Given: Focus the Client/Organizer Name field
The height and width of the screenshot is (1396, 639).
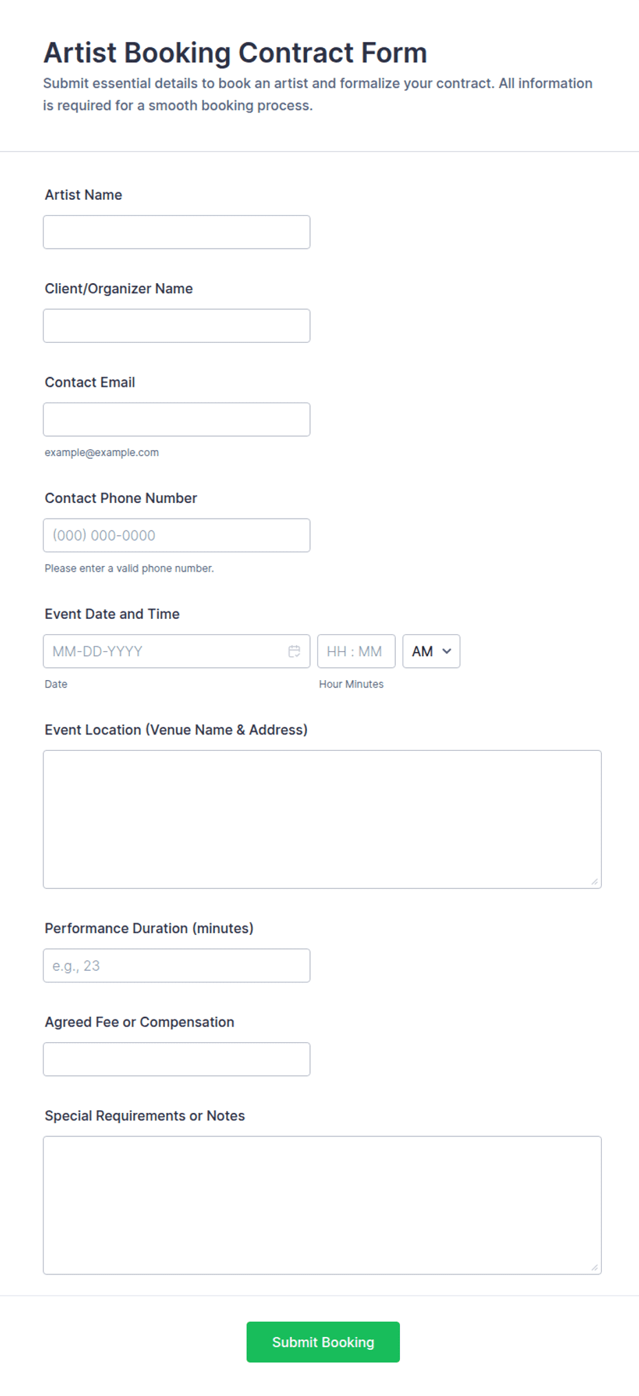Looking at the screenshot, I should click(177, 326).
